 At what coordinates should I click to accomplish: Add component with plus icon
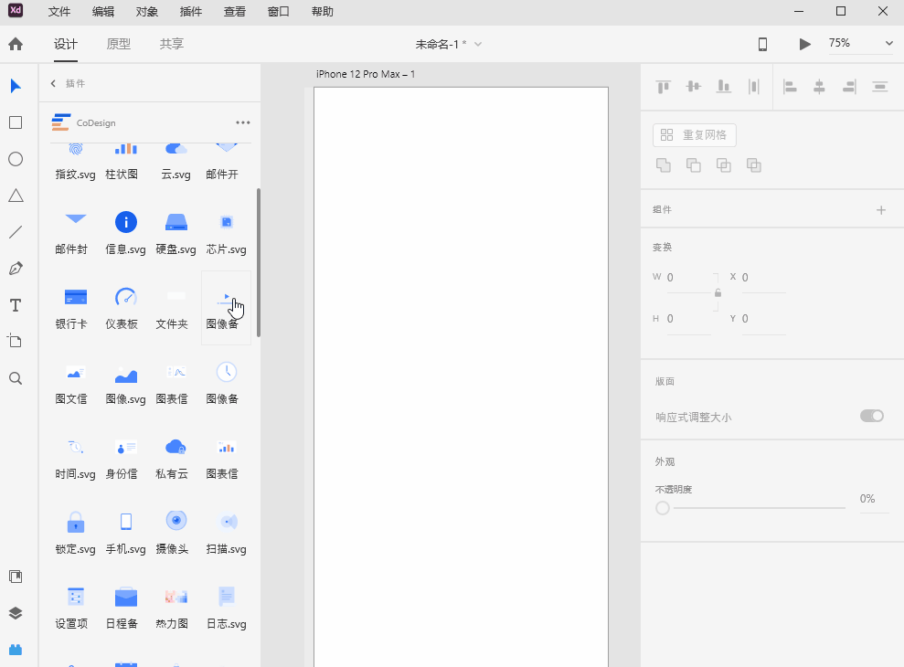pos(881,210)
